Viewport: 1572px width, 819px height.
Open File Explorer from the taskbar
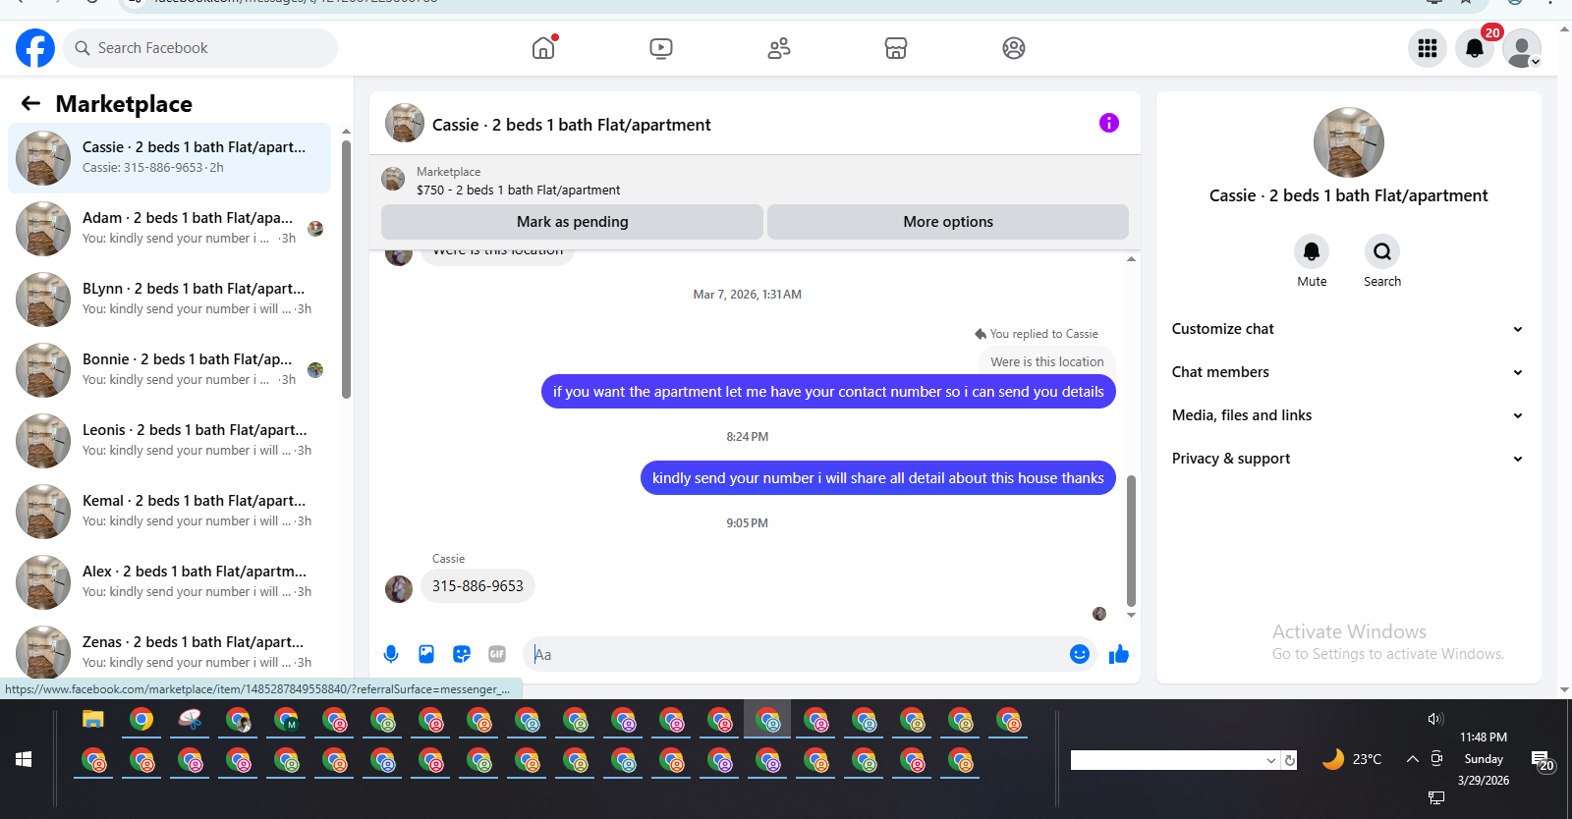[x=93, y=720]
